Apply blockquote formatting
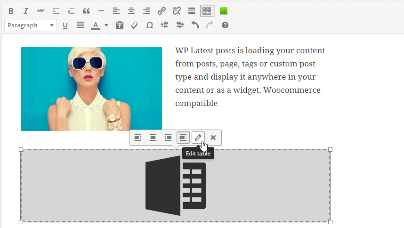Image resolution: width=404 pixels, height=228 pixels. 86,11
